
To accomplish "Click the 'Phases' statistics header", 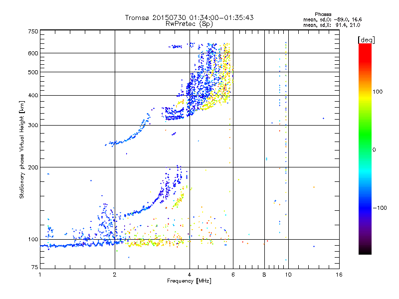I will pos(323,14).
